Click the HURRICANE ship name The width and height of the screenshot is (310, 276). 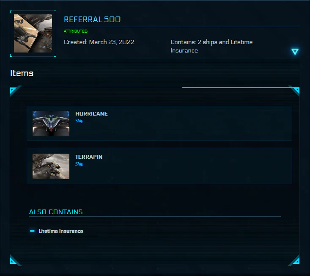(x=91, y=113)
